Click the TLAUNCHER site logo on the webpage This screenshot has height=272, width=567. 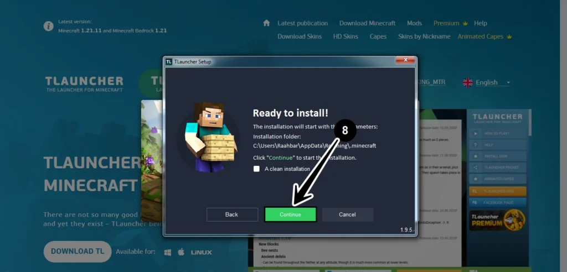click(x=84, y=84)
